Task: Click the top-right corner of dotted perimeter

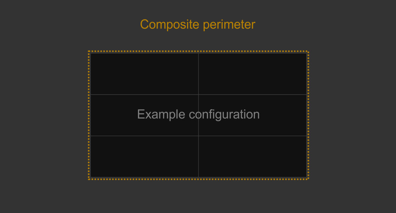Action: (x=308, y=51)
